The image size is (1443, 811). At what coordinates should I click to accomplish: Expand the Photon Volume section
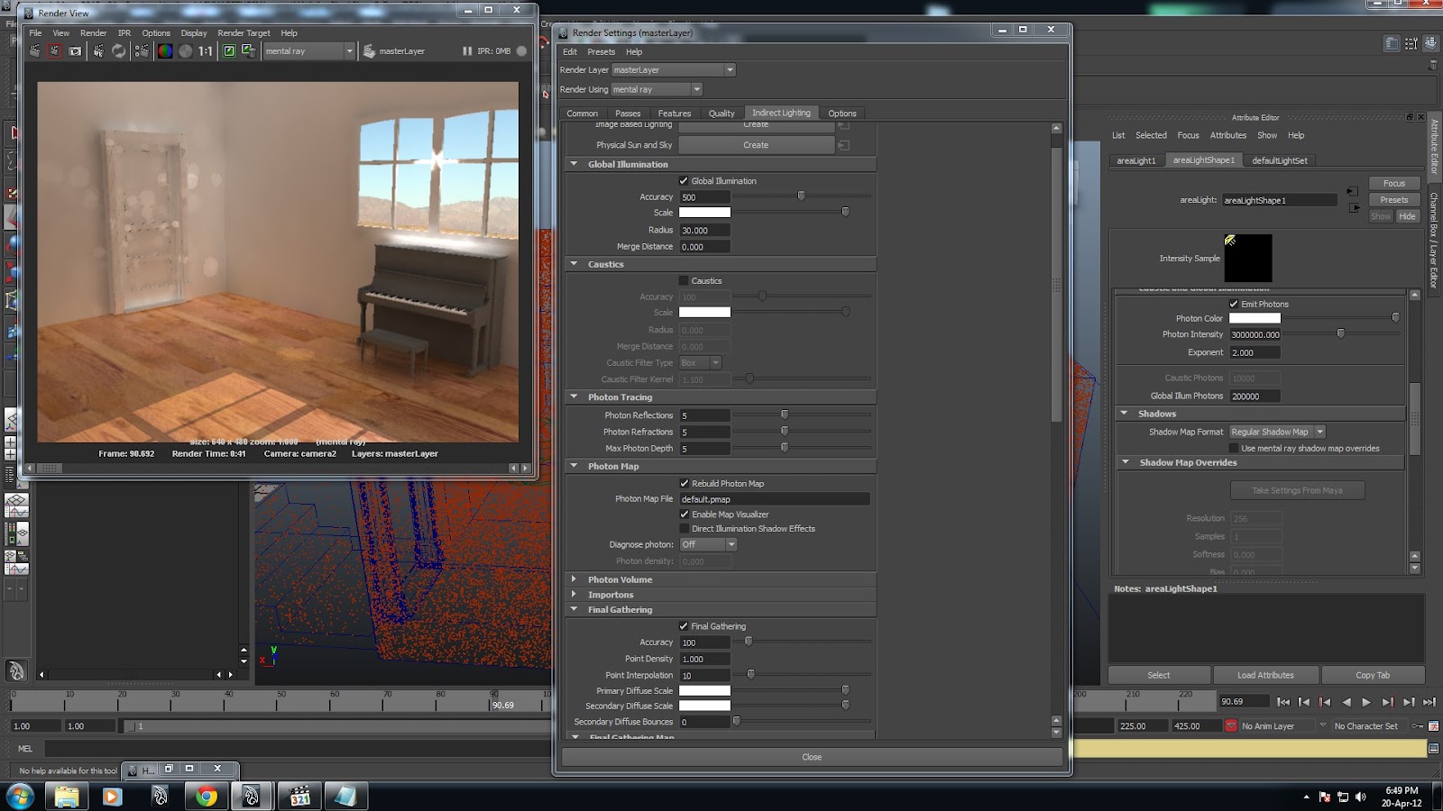574,579
